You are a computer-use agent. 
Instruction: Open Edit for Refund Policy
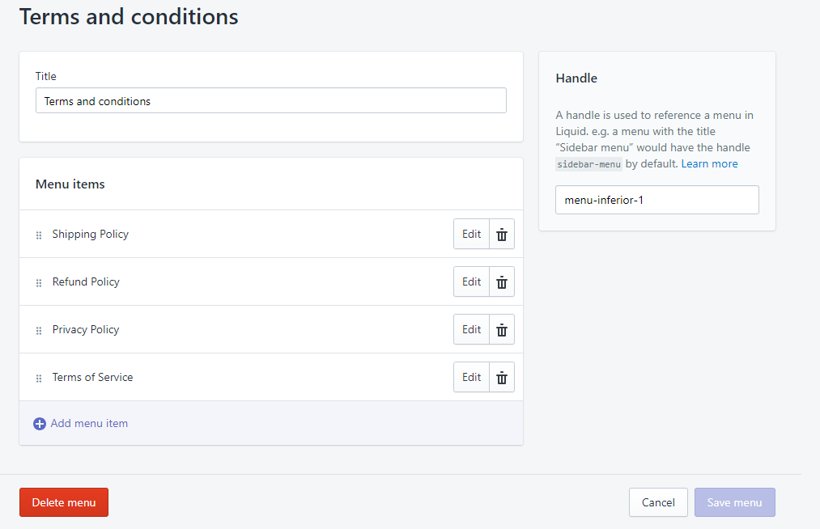(471, 282)
